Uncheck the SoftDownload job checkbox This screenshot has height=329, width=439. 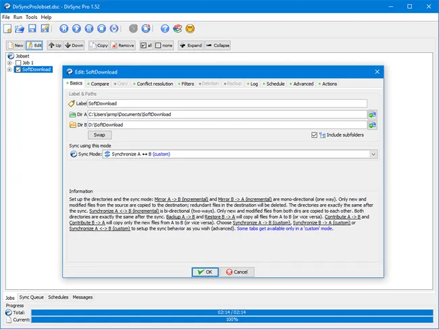click(18, 70)
